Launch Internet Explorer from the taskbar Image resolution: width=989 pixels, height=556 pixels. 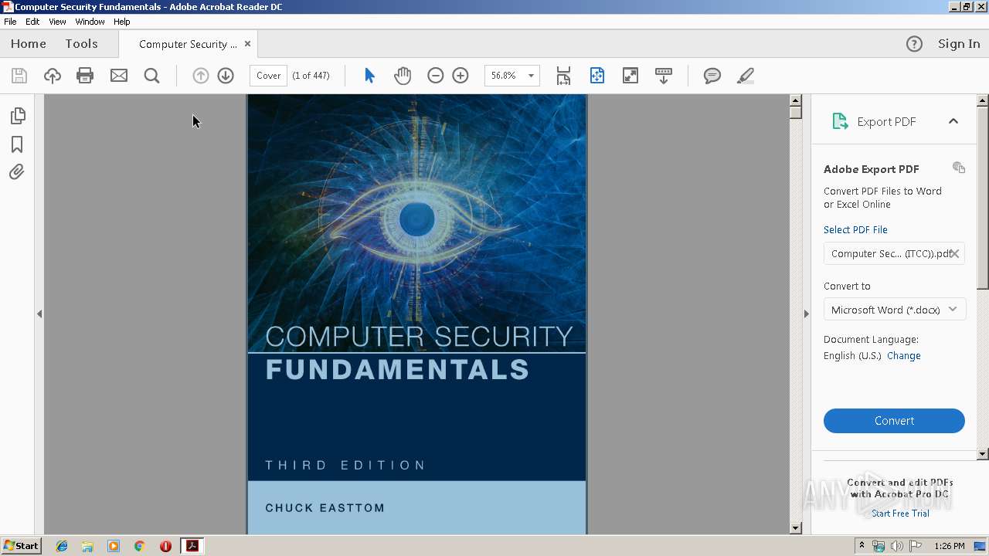pyautogui.click(x=62, y=546)
